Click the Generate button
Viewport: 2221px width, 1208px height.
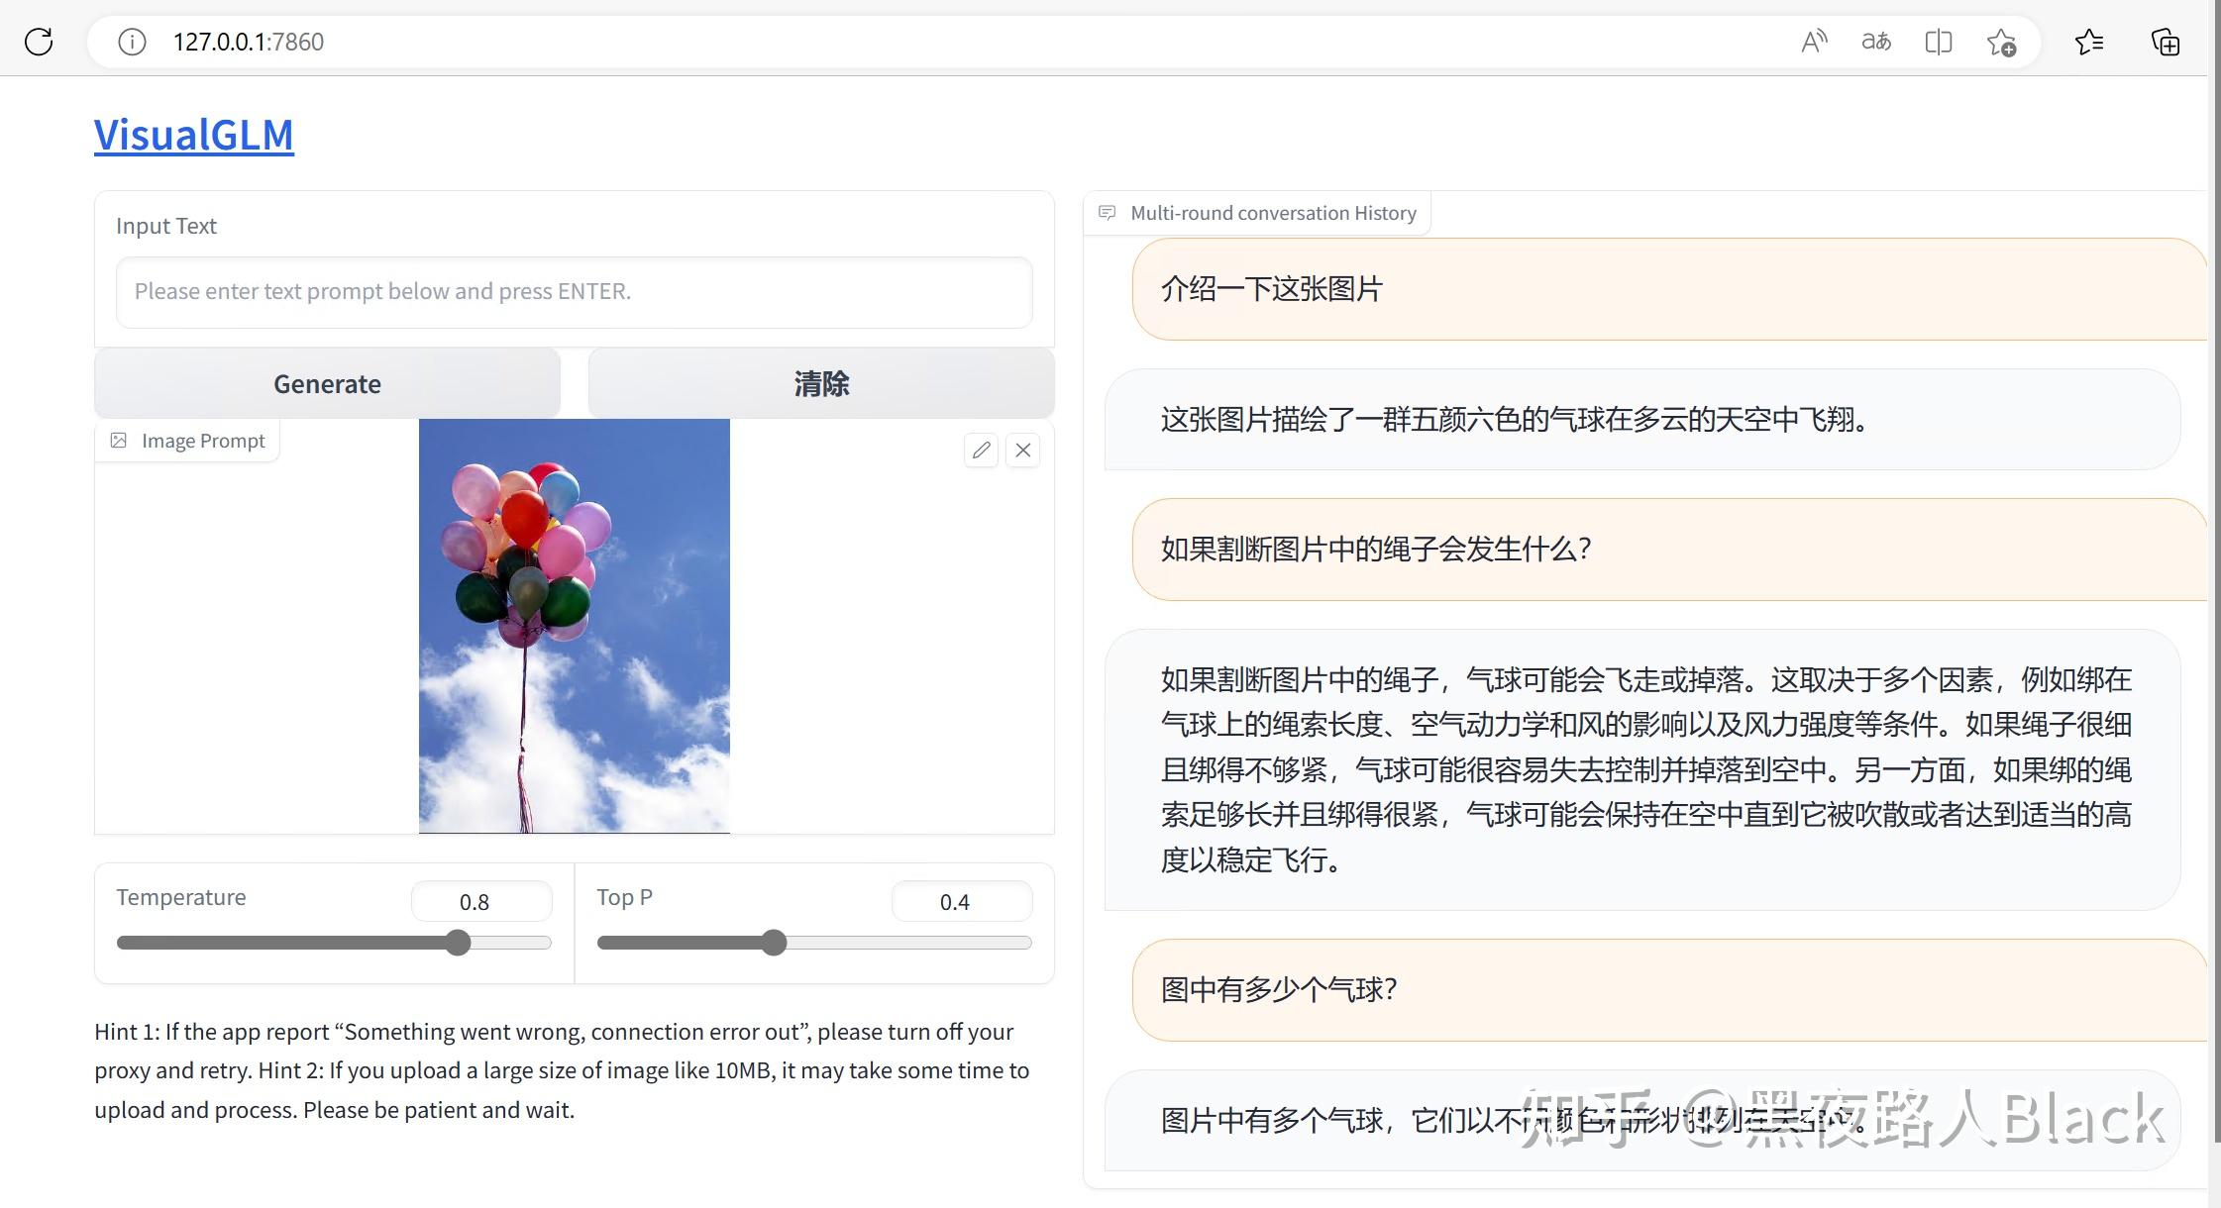(x=327, y=384)
